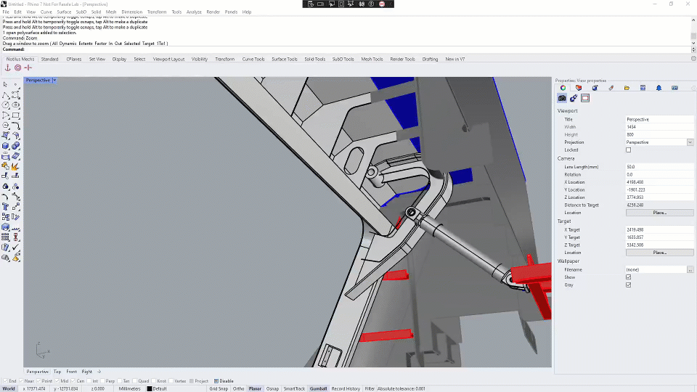Click the viewport Title input field
This screenshot has width=697, height=392.
[660, 120]
